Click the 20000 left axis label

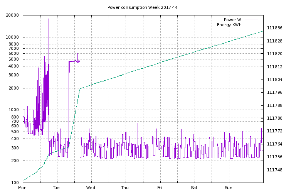coord(12,15)
